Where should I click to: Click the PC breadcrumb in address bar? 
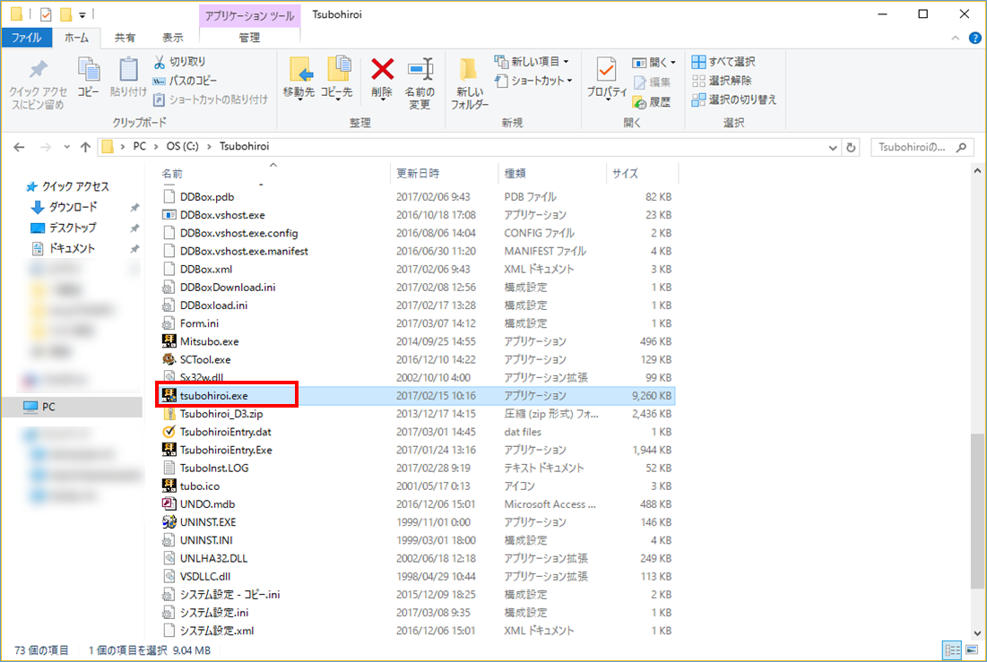(139, 147)
